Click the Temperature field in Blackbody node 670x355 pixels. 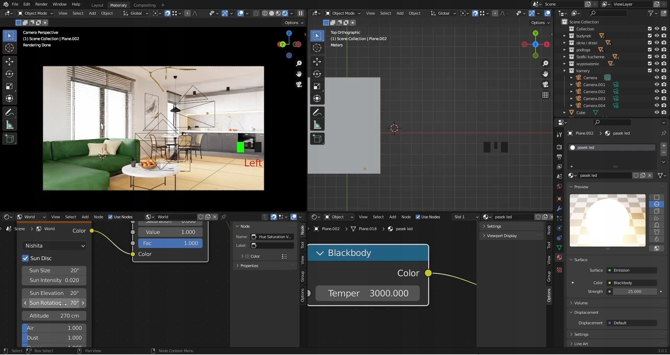click(x=367, y=293)
